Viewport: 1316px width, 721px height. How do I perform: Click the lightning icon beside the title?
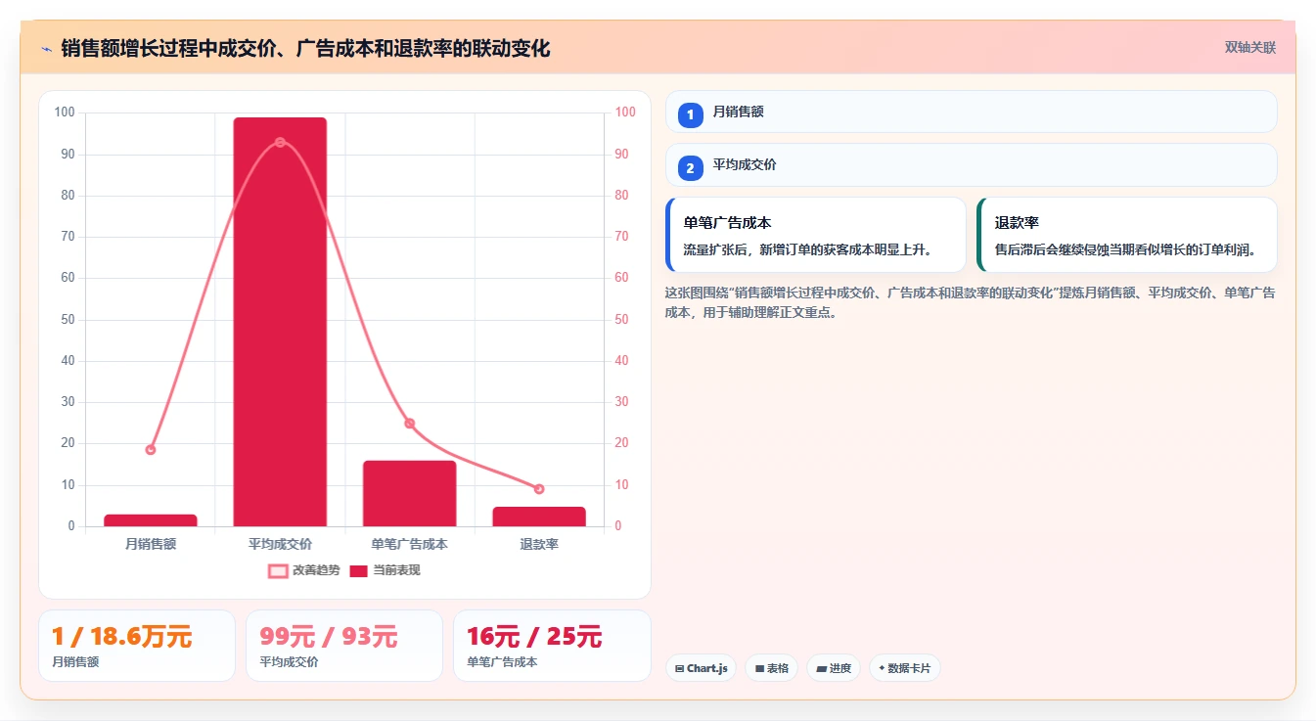(x=46, y=48)
